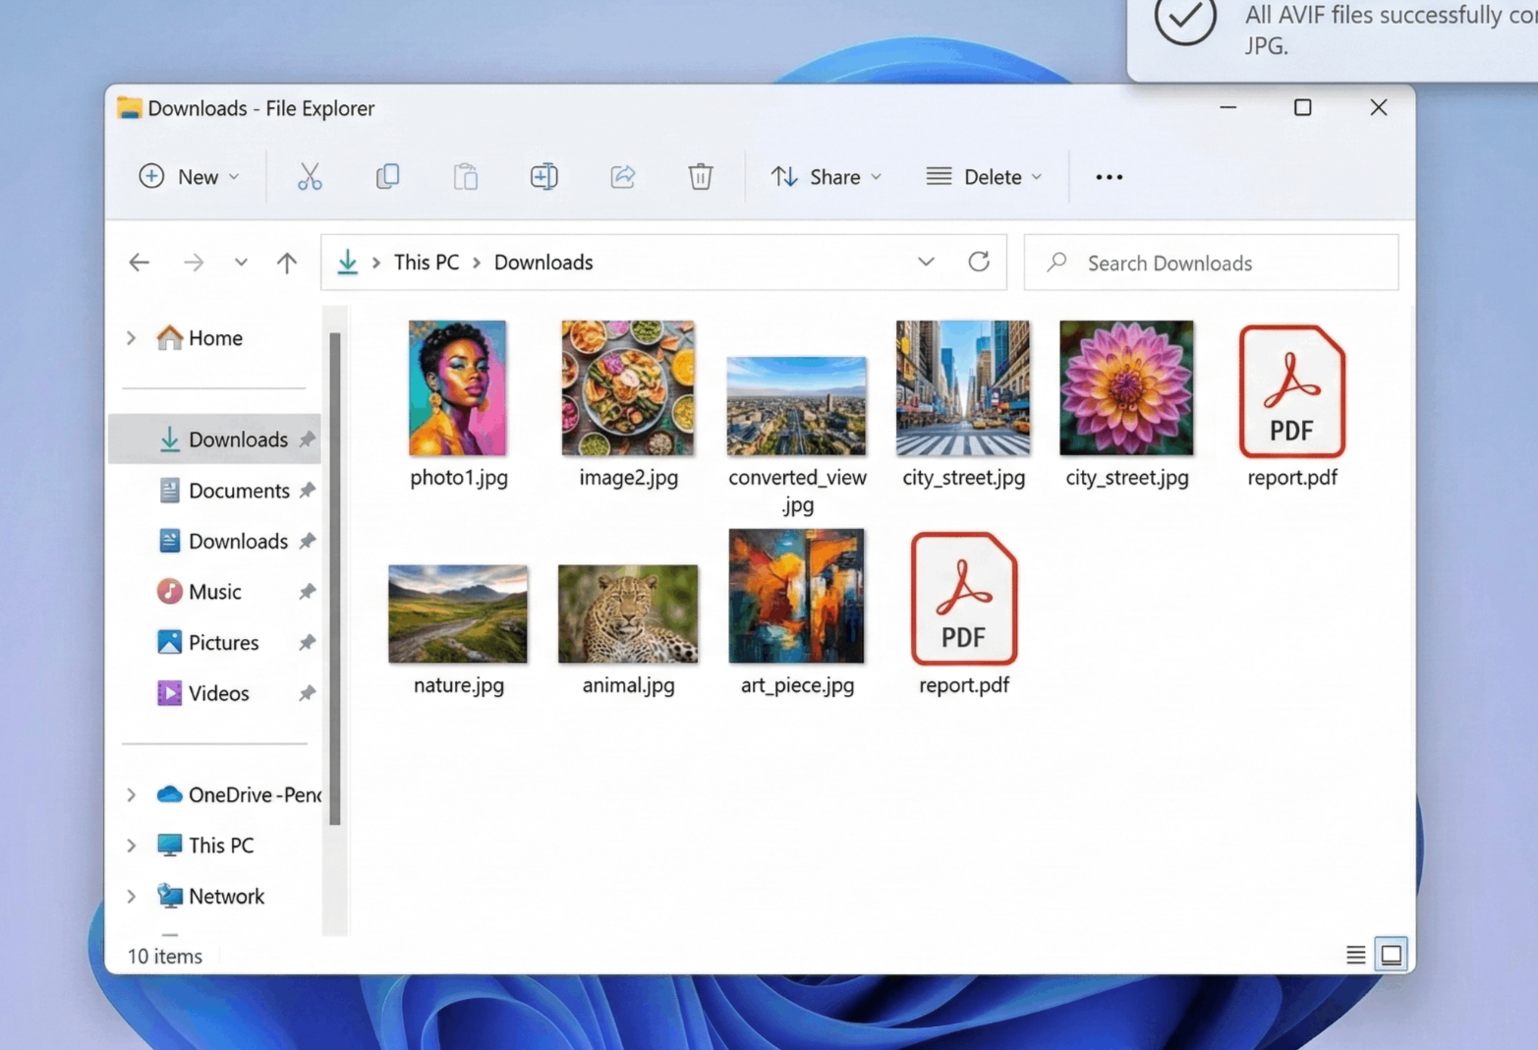Click the Share icon in the toolbar
The width and height of the screenshot is (1538, 1050).
622,177
